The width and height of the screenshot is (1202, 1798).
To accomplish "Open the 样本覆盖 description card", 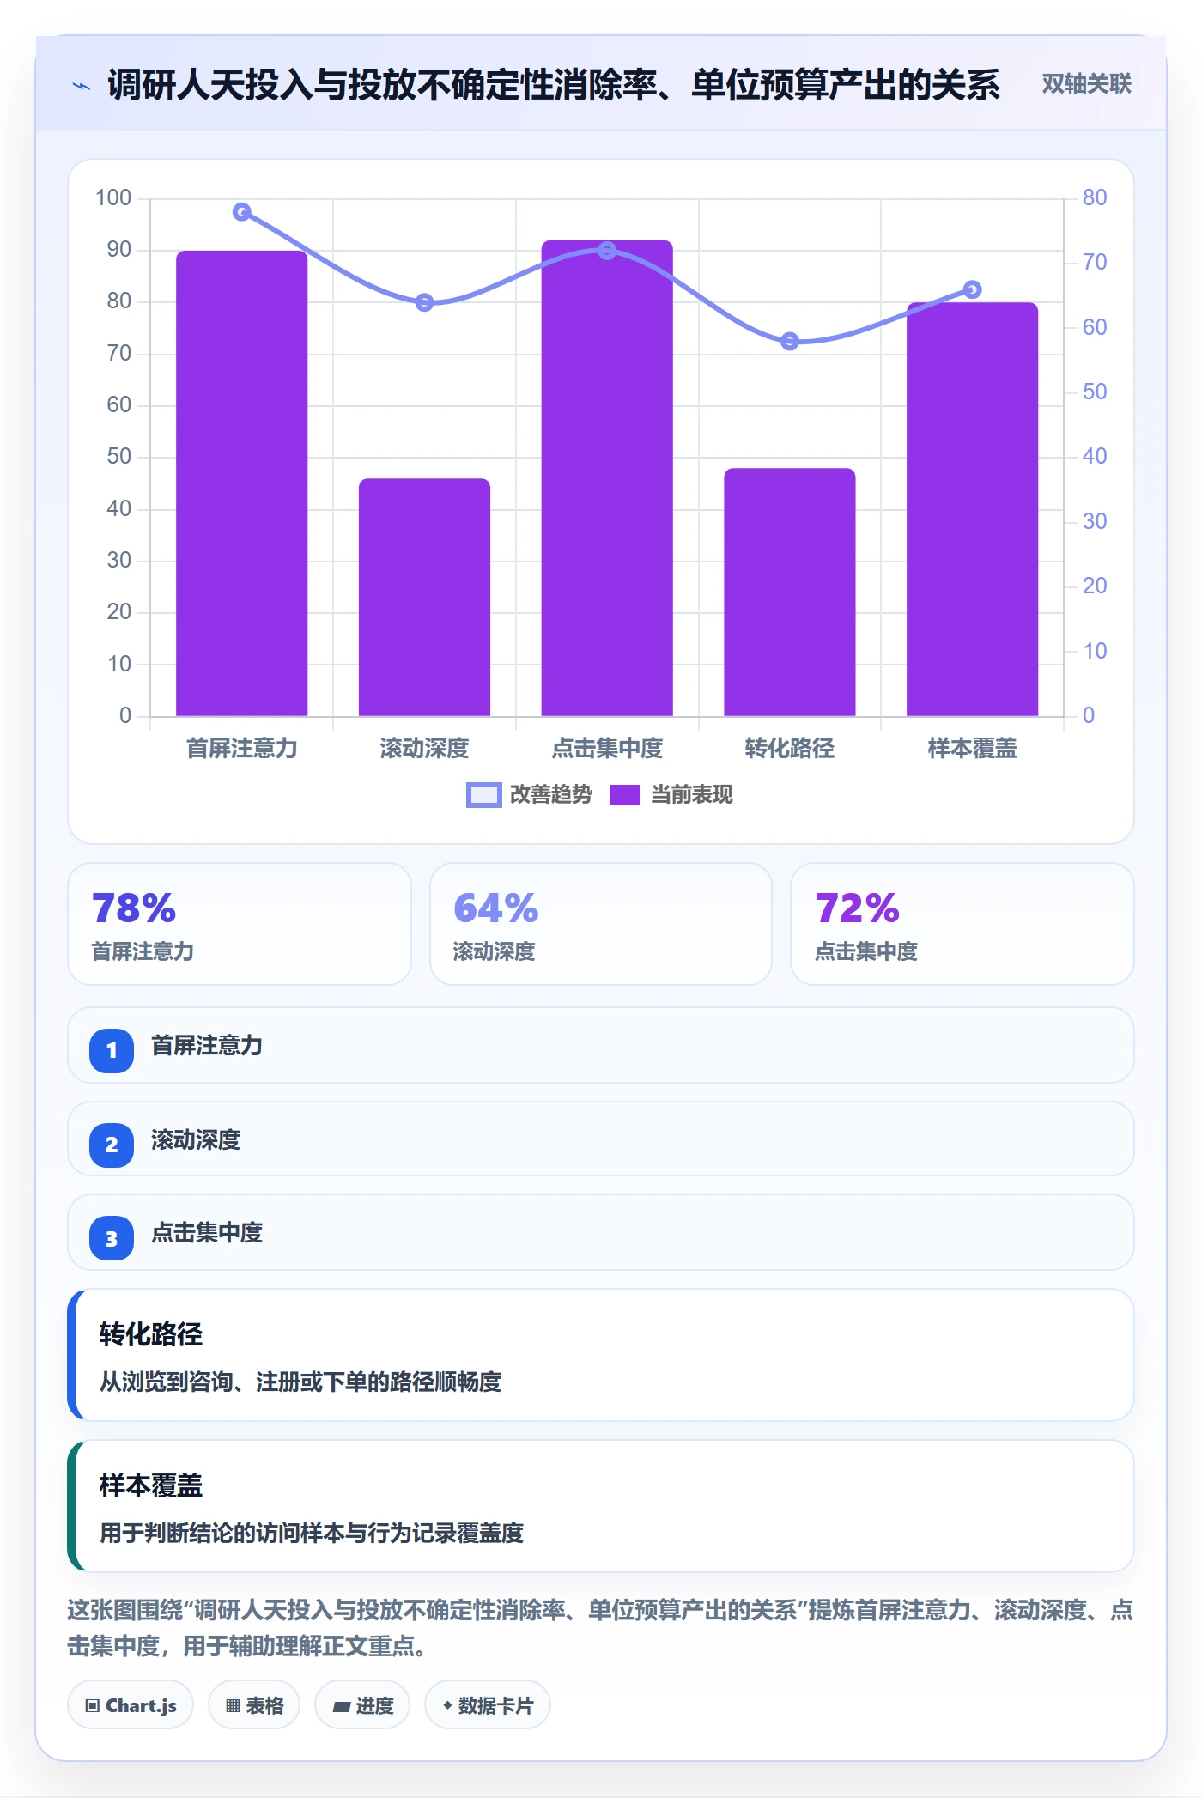I will coord(601,1506).
